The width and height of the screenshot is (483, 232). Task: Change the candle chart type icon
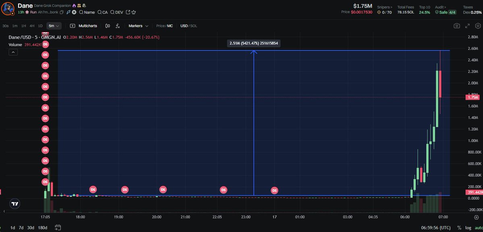[x=108, y=26]
